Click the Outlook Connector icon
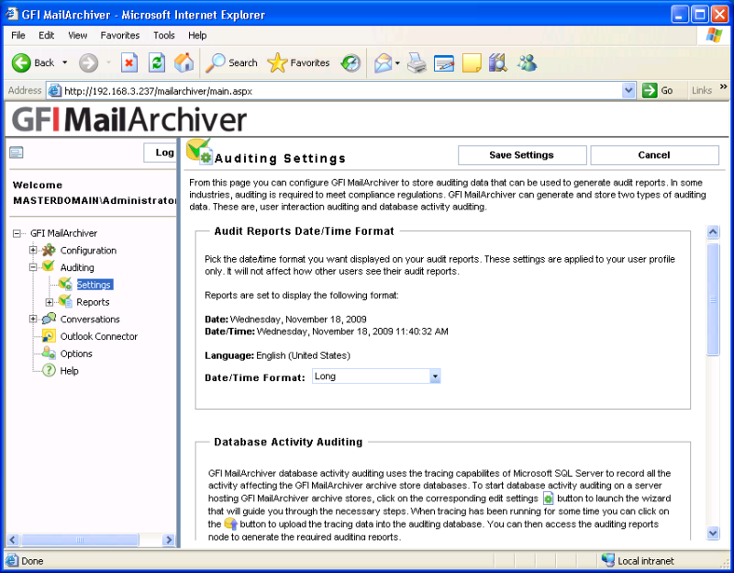 click(x=49, y=336)
